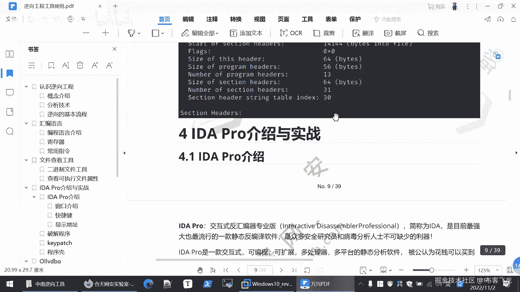Open the comments panel icon in sidebar
The width and height of the screenshot is (520, 292).
tap(10, 93)
